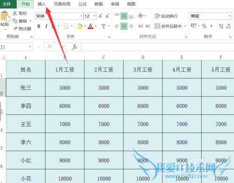Open the fill color dropdown arrow
The height and width of the screenshot is (183, 234).
(x=85, y=26)
